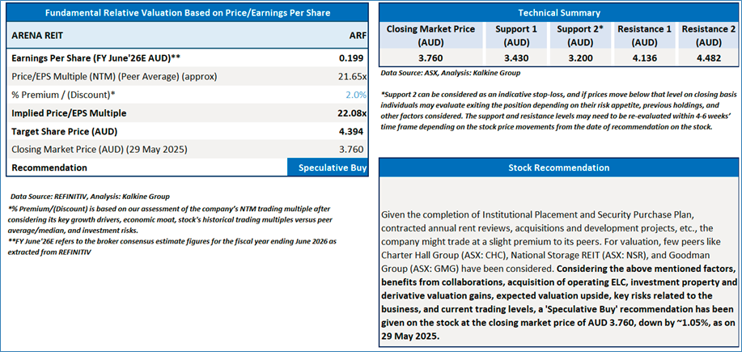Viewport: 742px width, 352px height.
Task: Click the Stock Recommendation section header
Action: click(559, 168)
